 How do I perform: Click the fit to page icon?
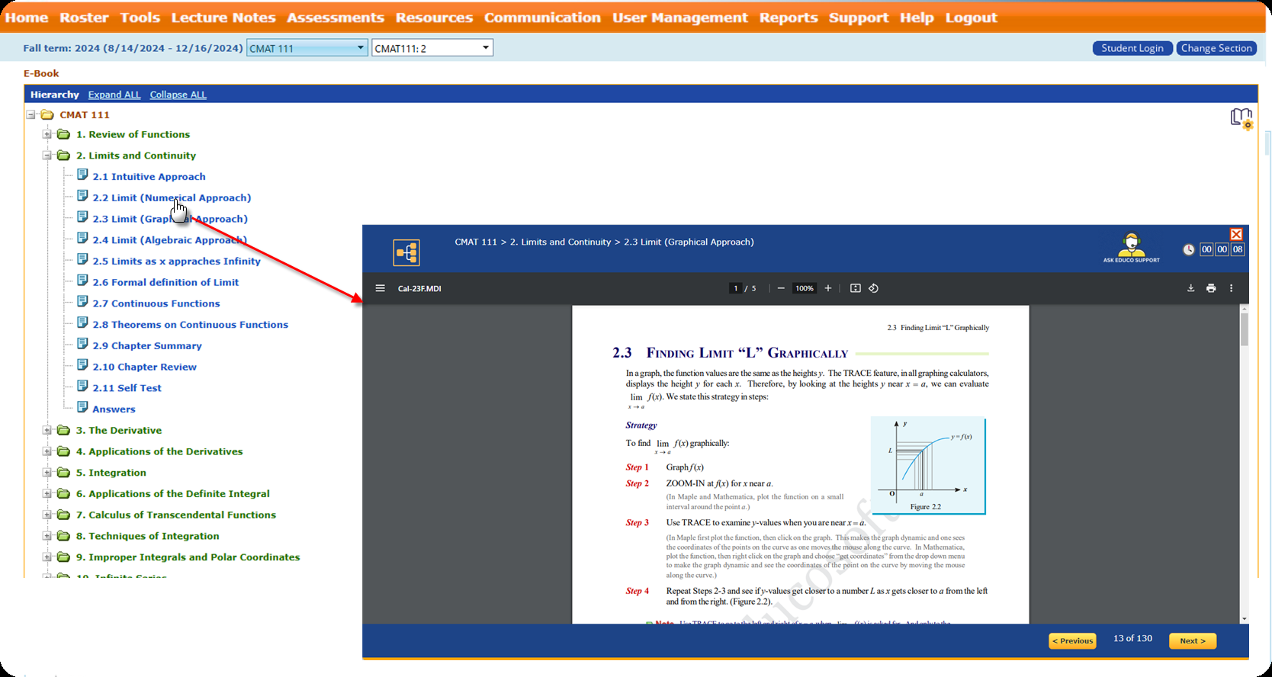[x=855, y=288]
